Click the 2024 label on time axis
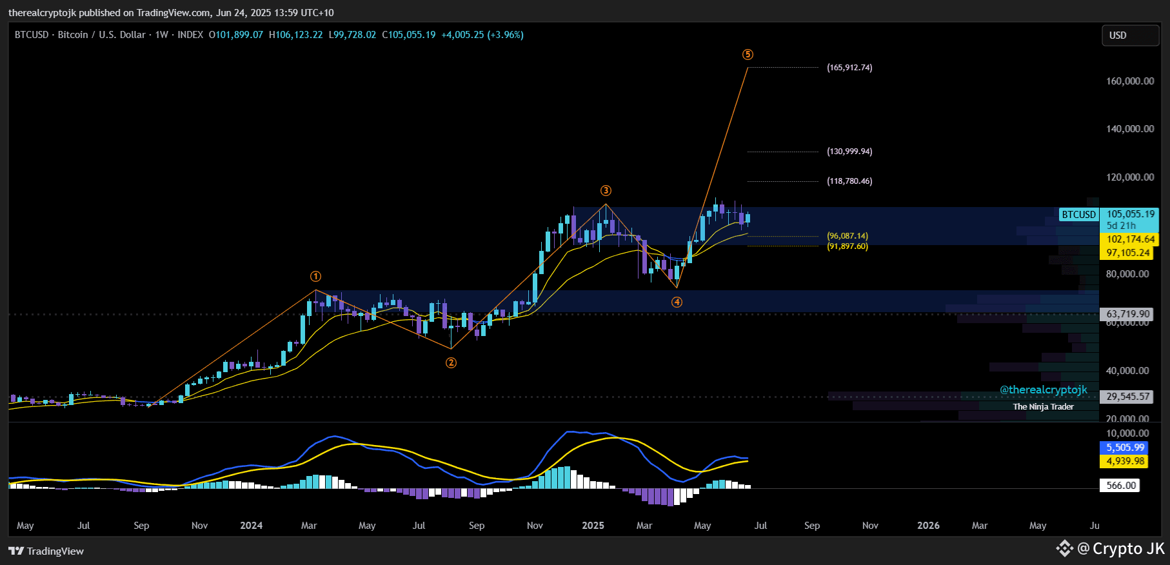 point(251,526)
